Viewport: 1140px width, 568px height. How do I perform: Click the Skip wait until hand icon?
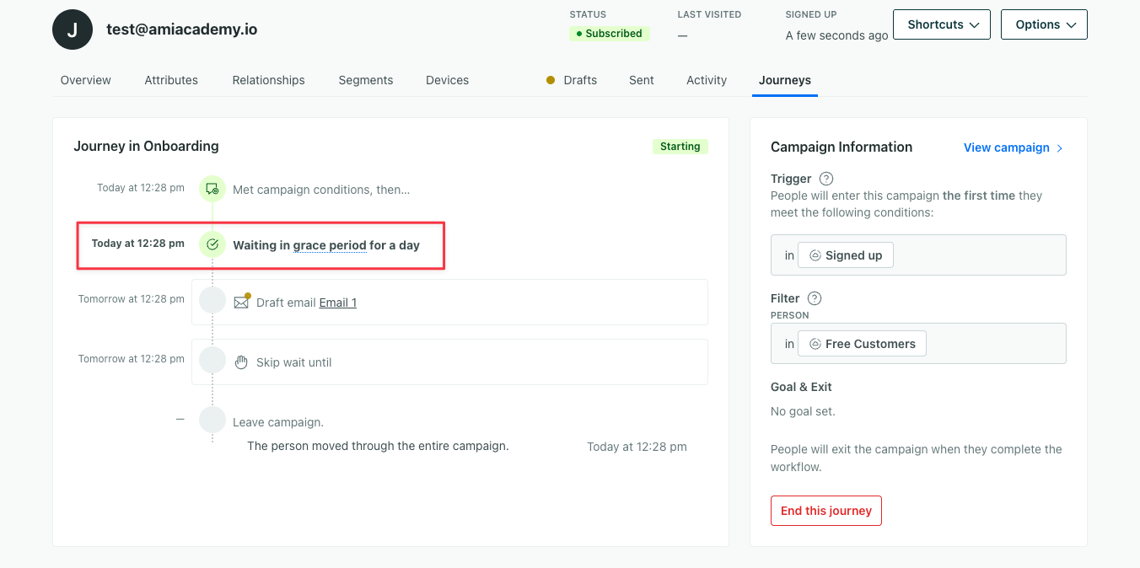(x=241, y=361)
